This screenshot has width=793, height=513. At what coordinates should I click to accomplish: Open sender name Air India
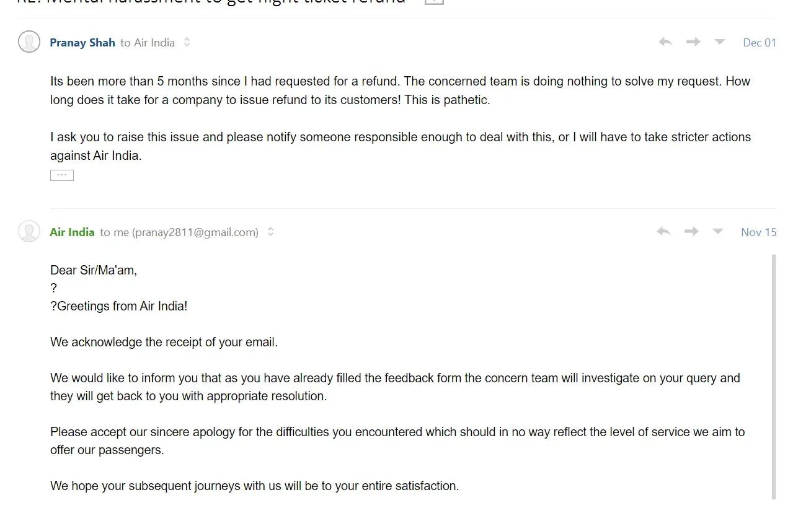pos(72,232)
